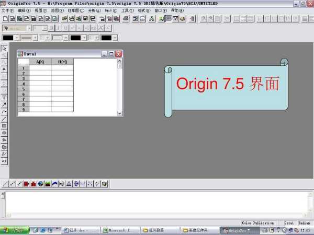Click inside the bottom results log pane

pos(156,202)
